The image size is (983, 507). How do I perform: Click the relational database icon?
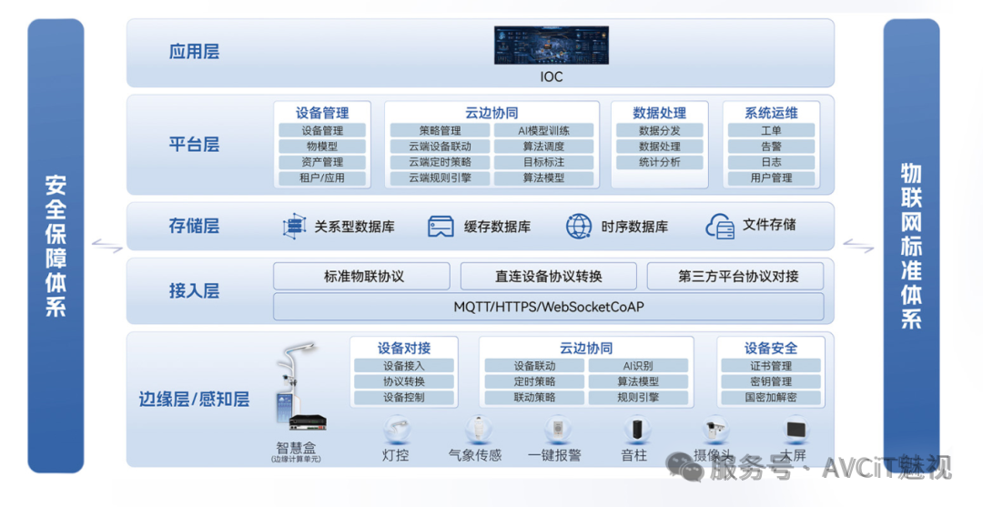(x=293, y=227)
